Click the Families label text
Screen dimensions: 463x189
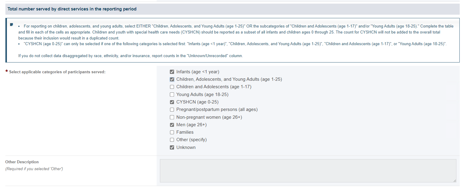(185, 132)
